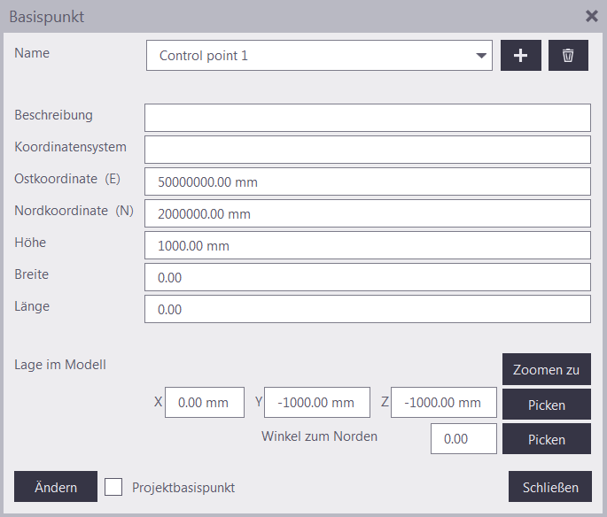Click the trash icon to delete control point
The image size is (607, 517).
coord(568,56)
